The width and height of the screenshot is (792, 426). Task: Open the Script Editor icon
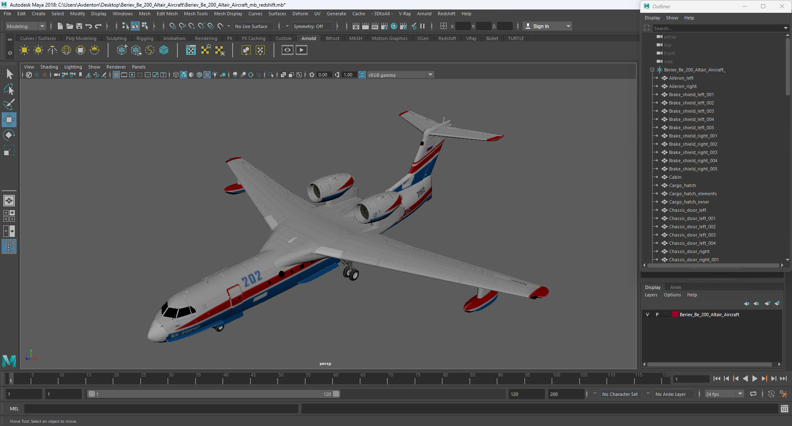pos(784,409)
